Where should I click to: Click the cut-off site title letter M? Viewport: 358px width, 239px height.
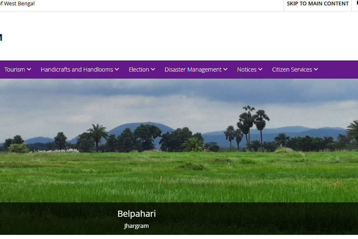[x=1, y=38]
